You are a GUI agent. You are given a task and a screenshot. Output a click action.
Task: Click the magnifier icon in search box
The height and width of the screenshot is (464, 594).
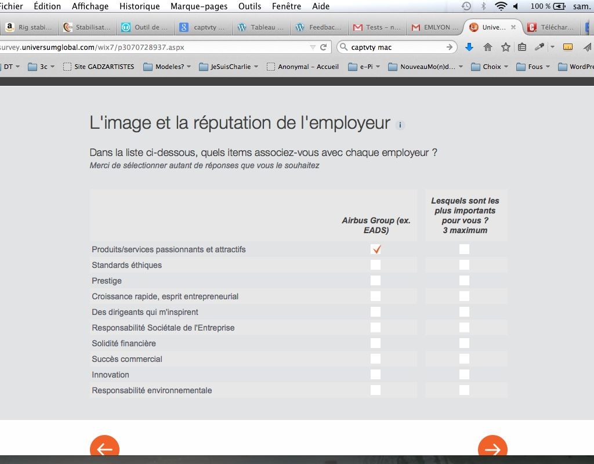[x=343, y=47]
